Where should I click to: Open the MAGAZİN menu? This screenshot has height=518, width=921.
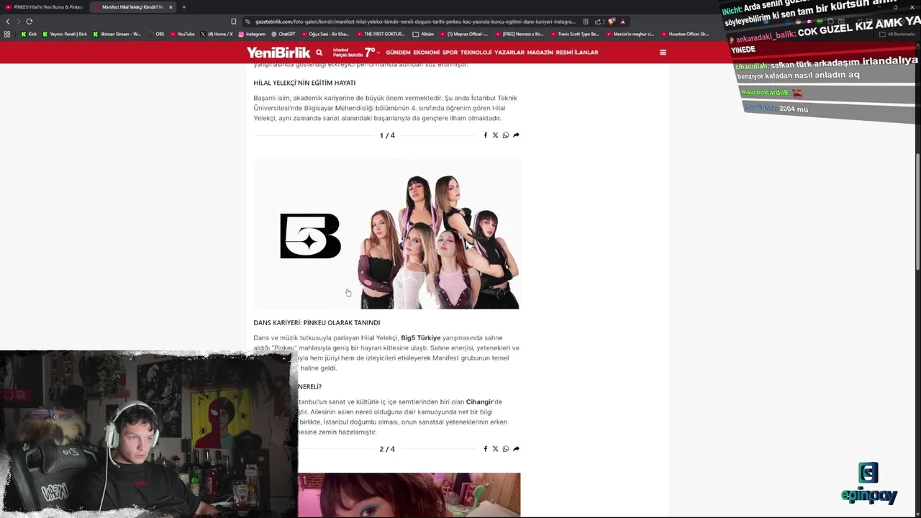pyautogui.click(x=540, y=53)
